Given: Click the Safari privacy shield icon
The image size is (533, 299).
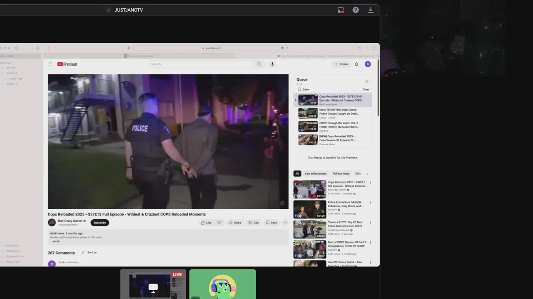Looking at the screenshot, I should [x=129, y=48].
